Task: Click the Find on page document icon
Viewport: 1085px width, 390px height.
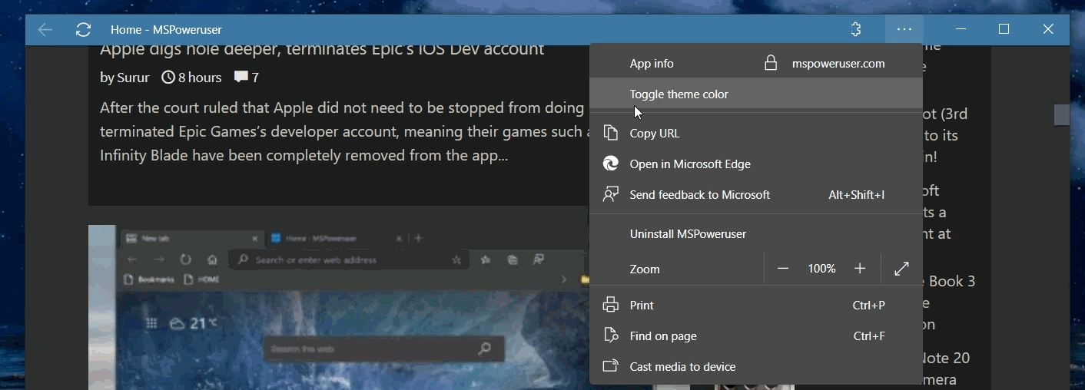Action: [x=611, y=335]
